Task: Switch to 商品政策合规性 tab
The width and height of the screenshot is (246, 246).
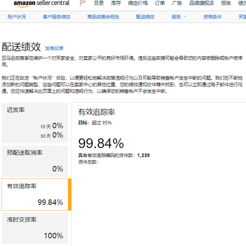Action: [103, 17]
